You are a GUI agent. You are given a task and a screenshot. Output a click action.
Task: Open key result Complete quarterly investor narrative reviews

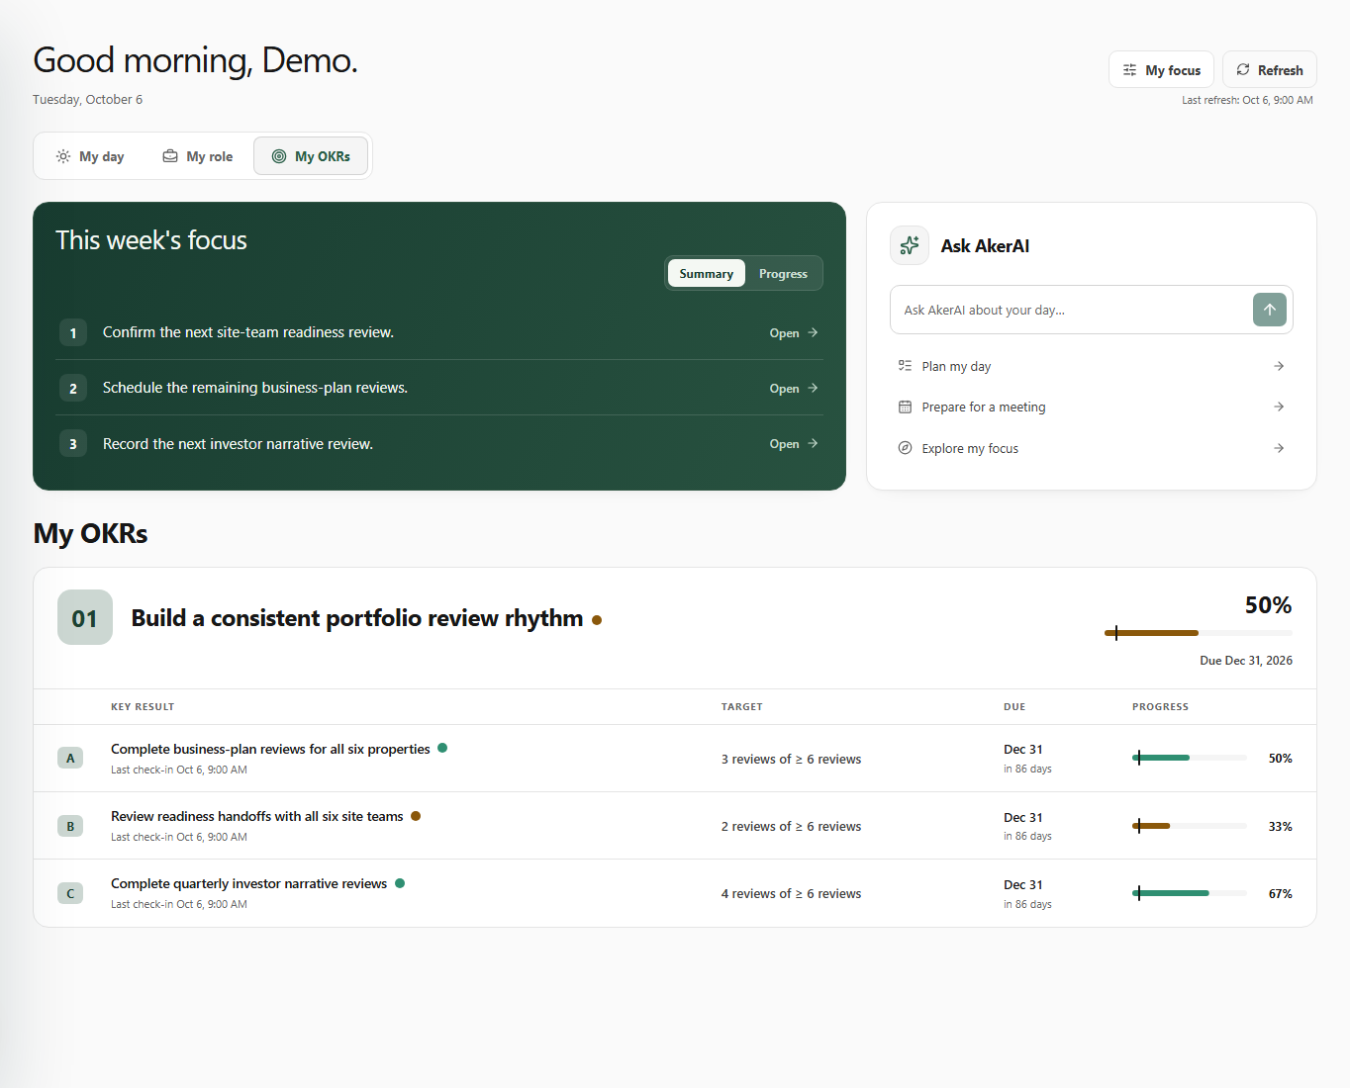[x=248, y=883]
